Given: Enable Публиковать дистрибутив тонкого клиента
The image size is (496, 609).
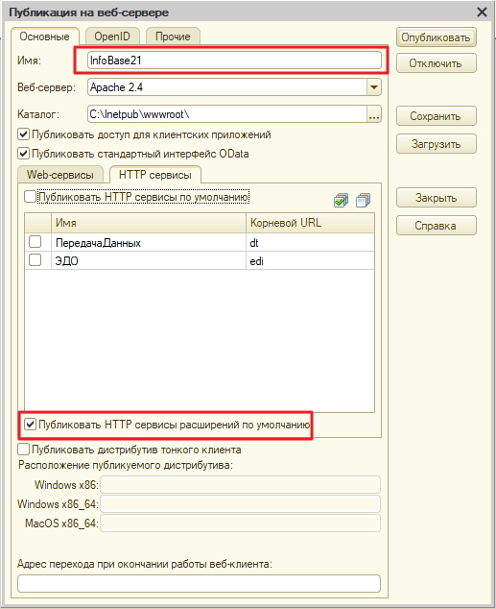Looking at the screenshot, I should [24, 450].
